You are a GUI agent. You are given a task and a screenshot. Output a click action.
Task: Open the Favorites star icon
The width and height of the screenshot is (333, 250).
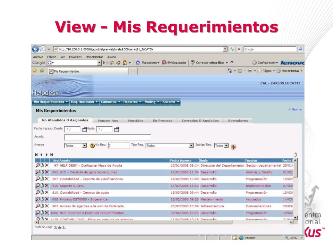(x=35, y=71)
